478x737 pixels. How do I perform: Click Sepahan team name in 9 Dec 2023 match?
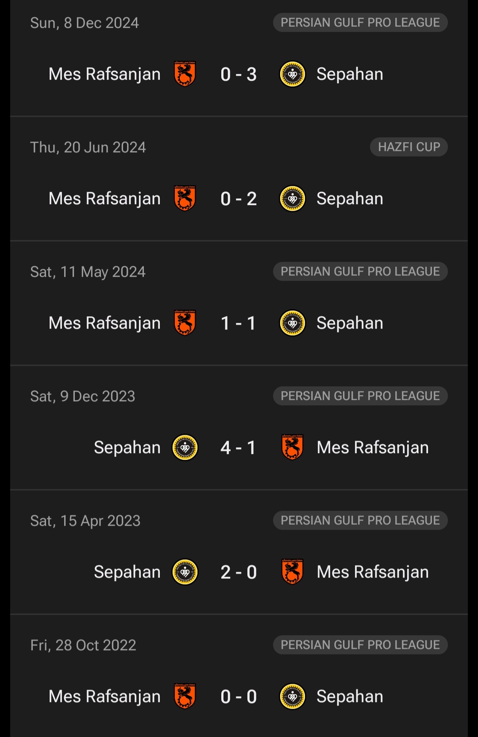[x=127, y=448]
